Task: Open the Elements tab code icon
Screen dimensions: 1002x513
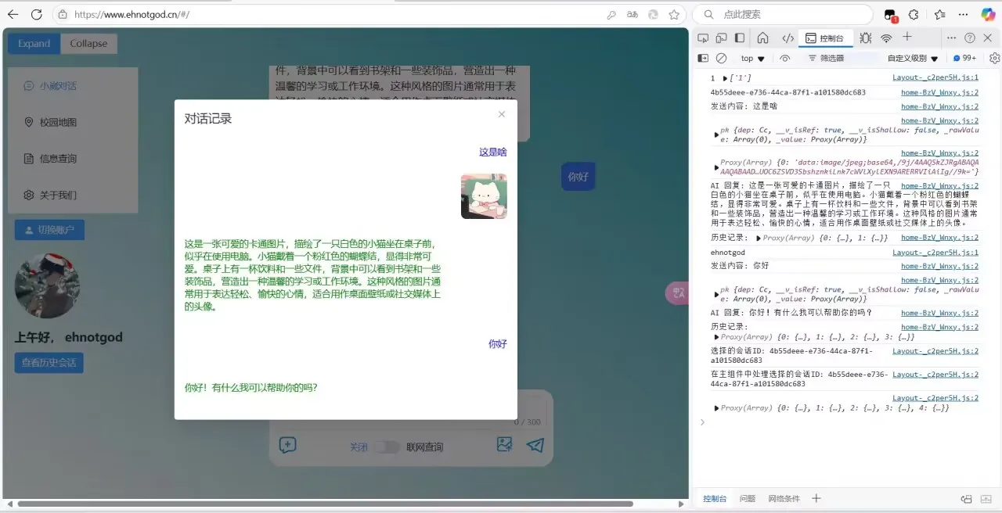Action: point(788,38)
